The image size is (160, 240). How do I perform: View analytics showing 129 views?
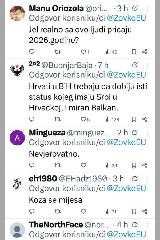[x=112, y=119]
